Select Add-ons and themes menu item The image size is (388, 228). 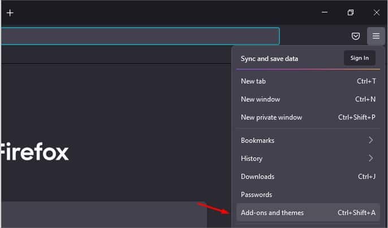point(308,212)
